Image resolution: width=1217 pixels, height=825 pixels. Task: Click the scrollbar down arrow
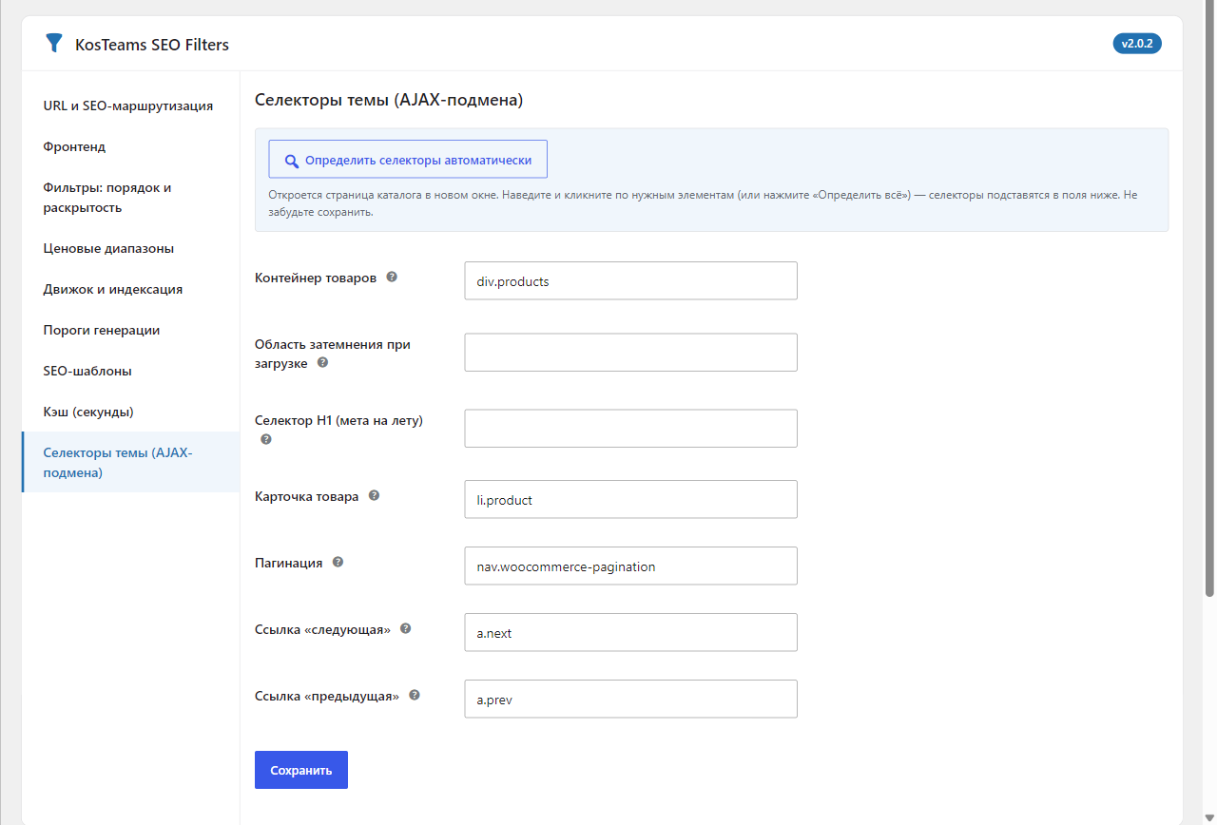(1209, 818)
